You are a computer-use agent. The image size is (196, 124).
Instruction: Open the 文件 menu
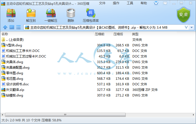click(x=102, y=3)
